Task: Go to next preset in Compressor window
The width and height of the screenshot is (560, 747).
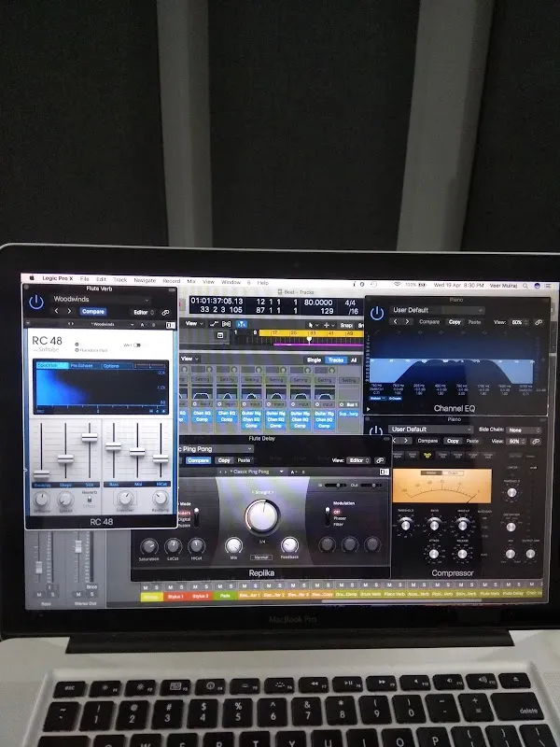Action: [406, 441]
